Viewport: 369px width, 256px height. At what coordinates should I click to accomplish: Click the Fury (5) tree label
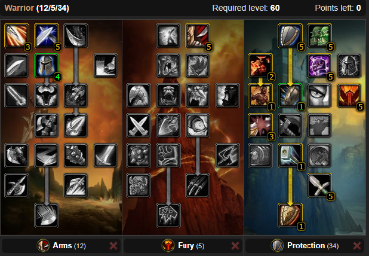191,246
